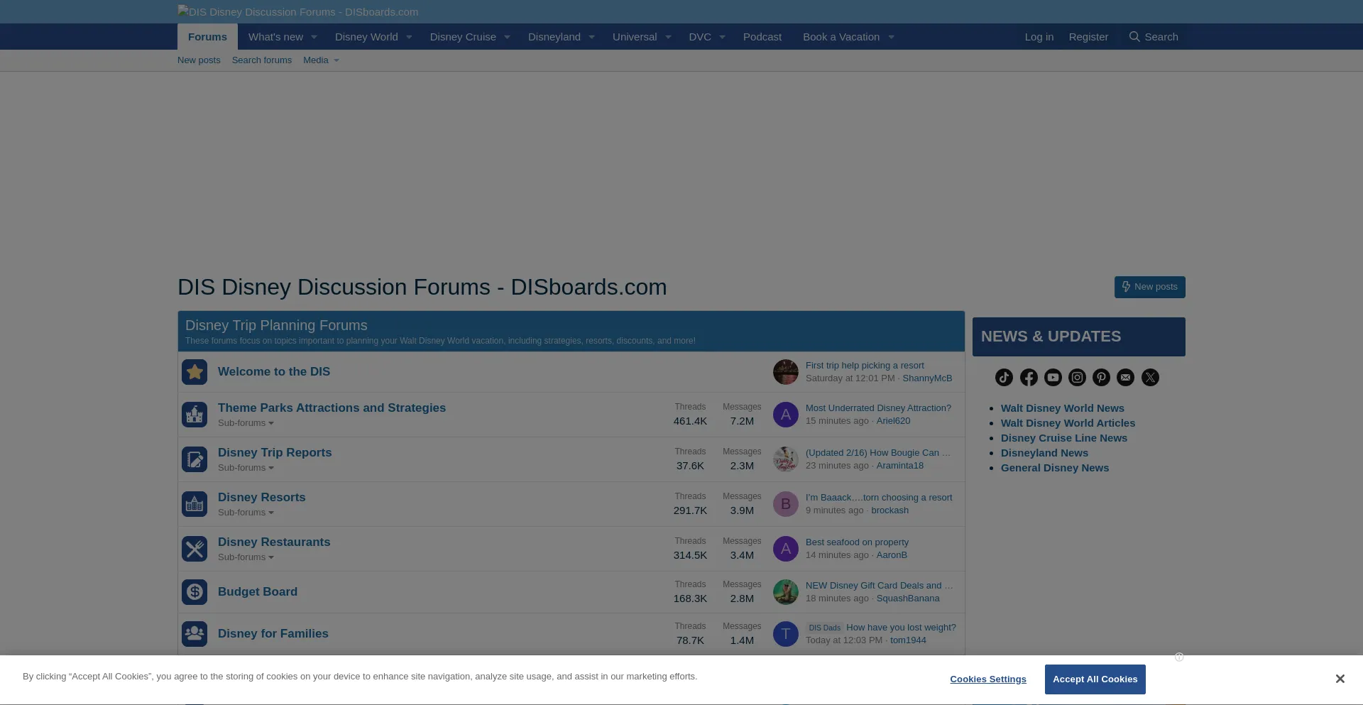
Task: Expand the DVC menu arrow
Action: [722, 37]
